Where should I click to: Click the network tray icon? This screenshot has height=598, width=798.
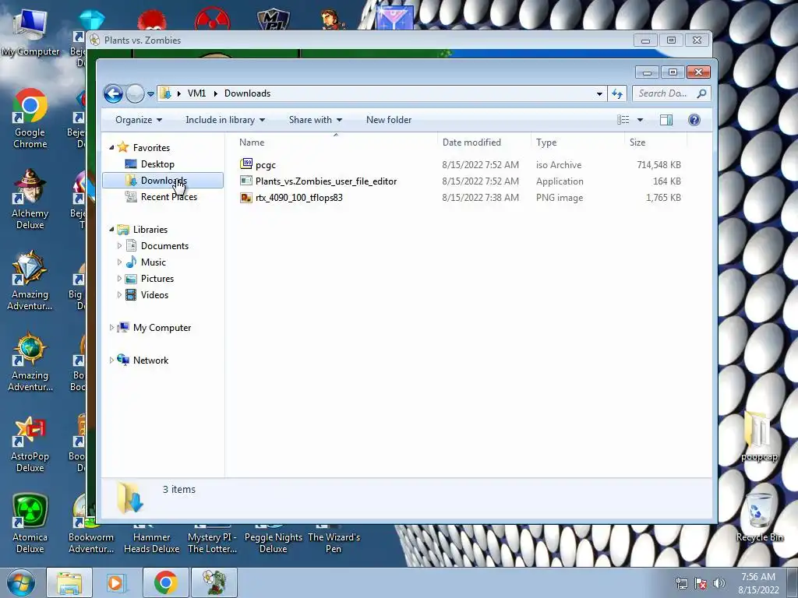[x=681, y=583]
